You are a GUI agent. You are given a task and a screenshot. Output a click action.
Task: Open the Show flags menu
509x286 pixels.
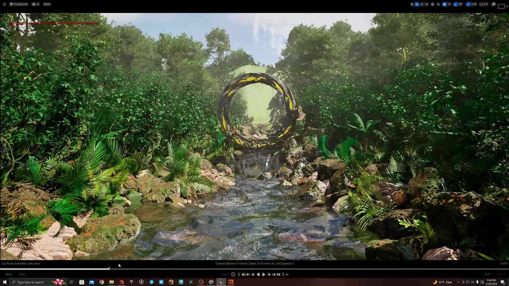[47, 4]
